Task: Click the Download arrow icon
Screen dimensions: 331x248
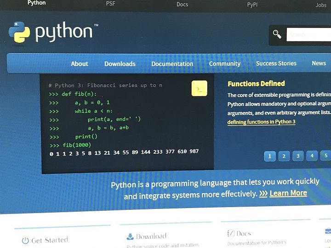Action: click(x=130, y=236)
